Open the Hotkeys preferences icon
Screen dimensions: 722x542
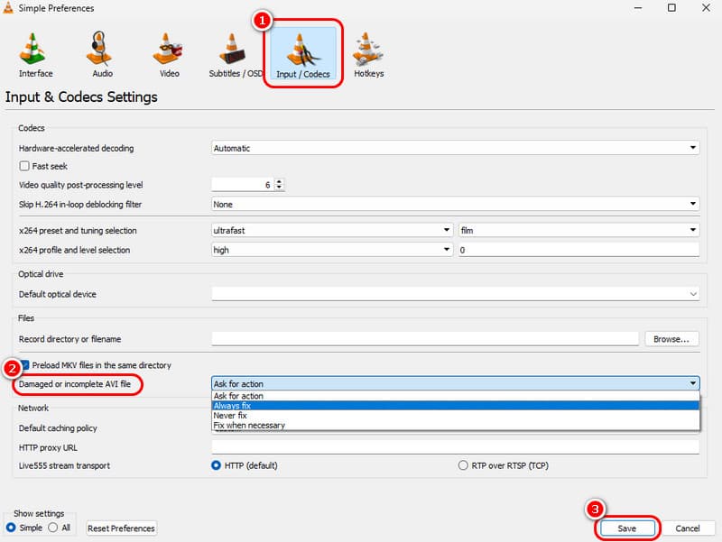tap(366, 53)
